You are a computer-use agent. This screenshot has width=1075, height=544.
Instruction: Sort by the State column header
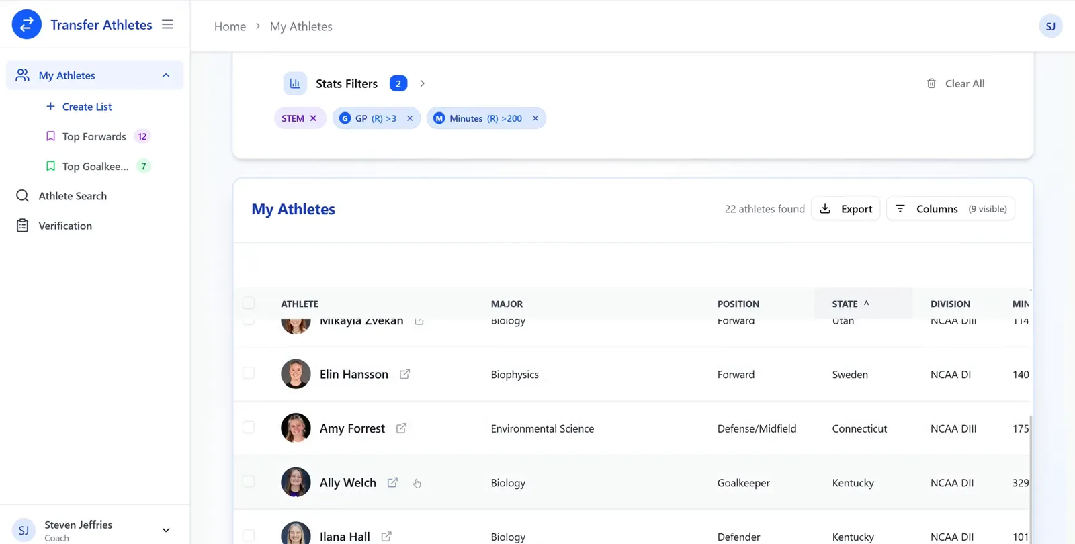(863, 304)
